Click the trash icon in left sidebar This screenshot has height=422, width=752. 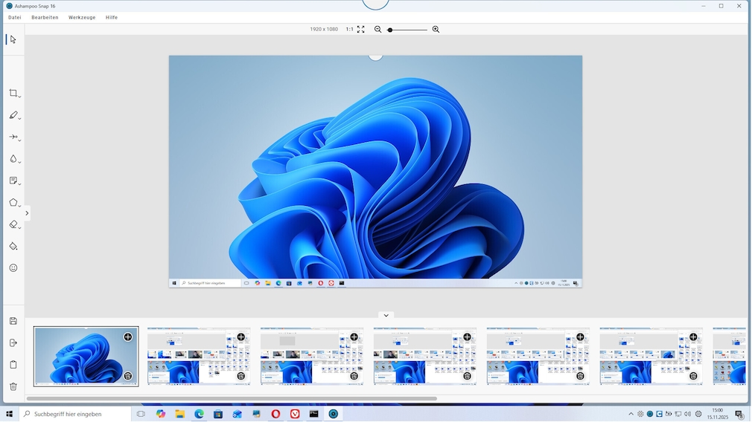pos(13,386)
